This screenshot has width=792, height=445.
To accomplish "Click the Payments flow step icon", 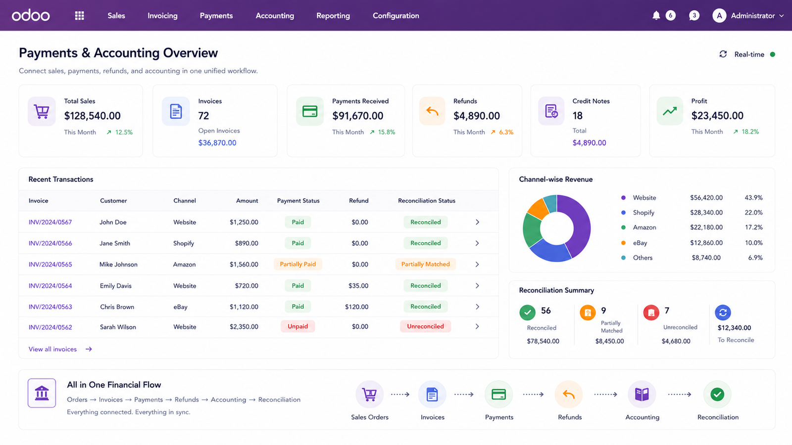I will pos(498,395).
